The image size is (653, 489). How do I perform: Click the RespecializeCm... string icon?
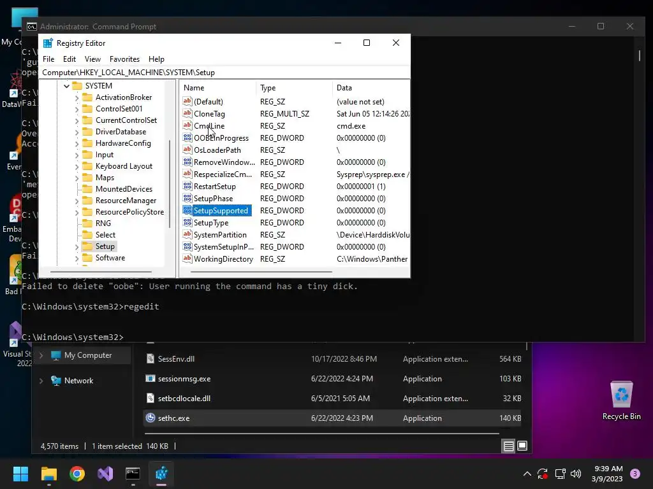(187, 174)
